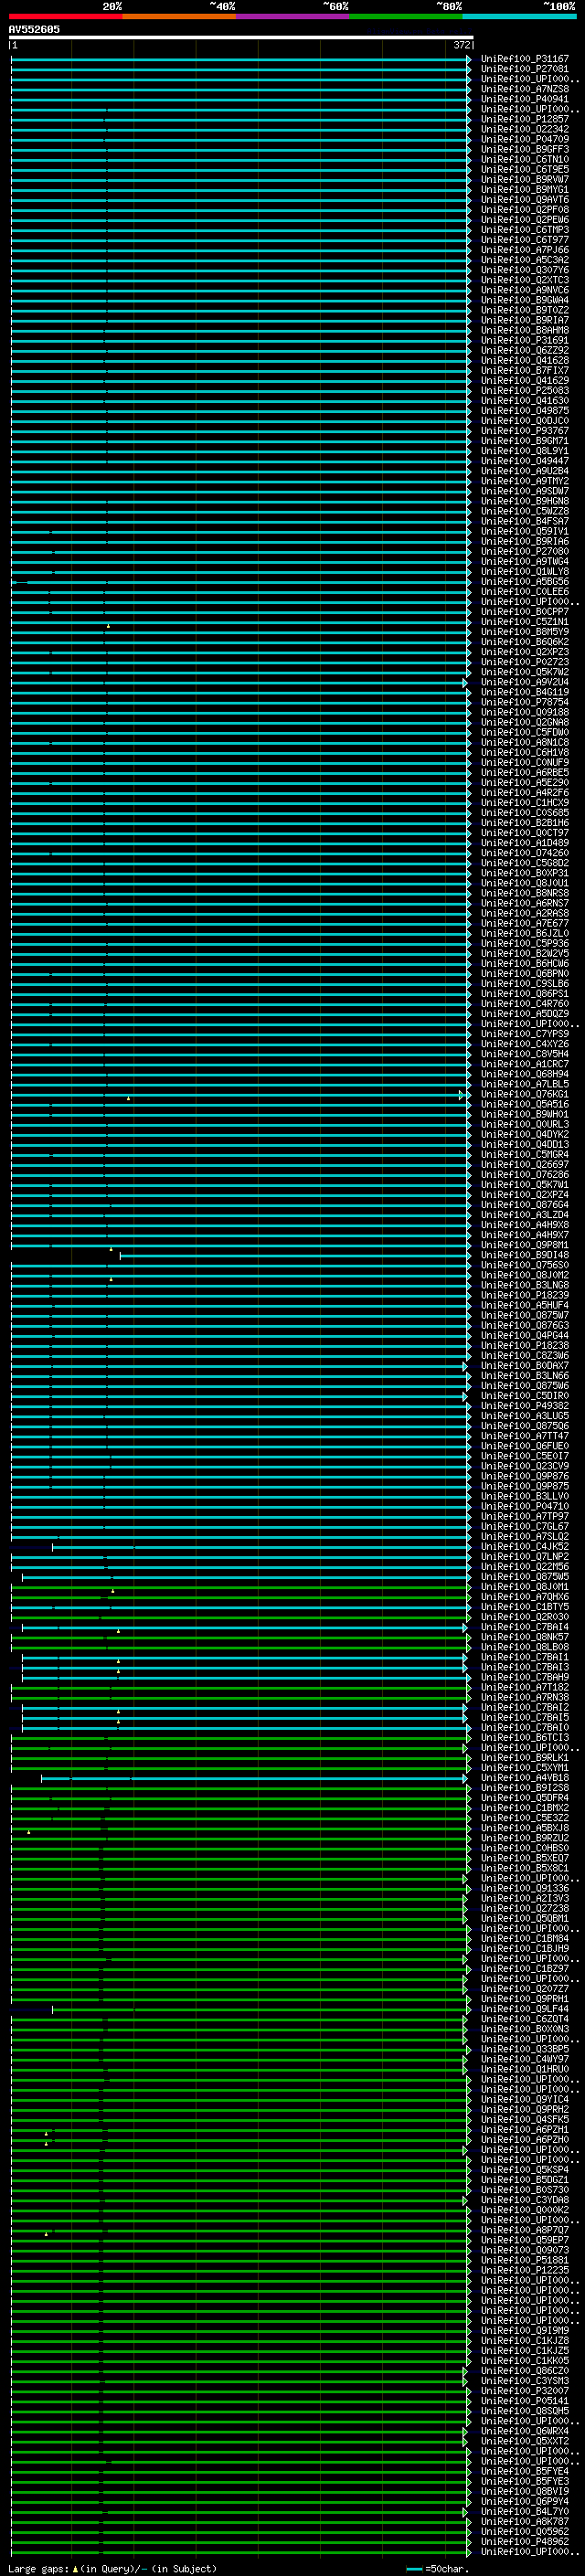Click the red 20% identity legend segment
The width and height of the screenshot is (585, 2576).
click(x=66, y=16)
